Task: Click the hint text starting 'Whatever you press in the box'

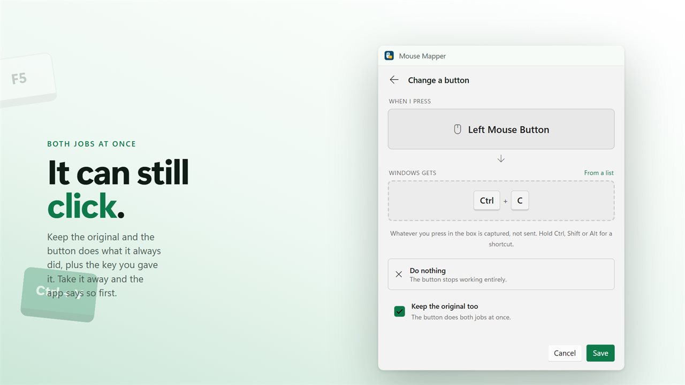Action: tap(501, 238)
